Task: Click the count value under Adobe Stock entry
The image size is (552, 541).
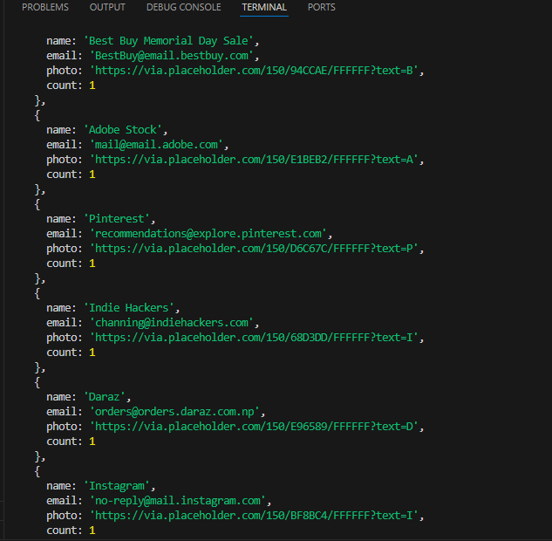Action: (92, 175)
